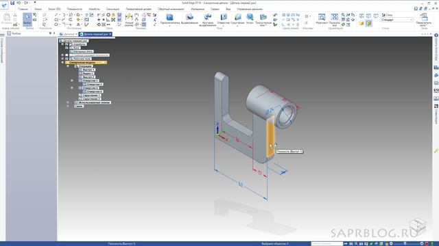Select the Уклон draft command

pyautogui.click(x=250, y=19)
